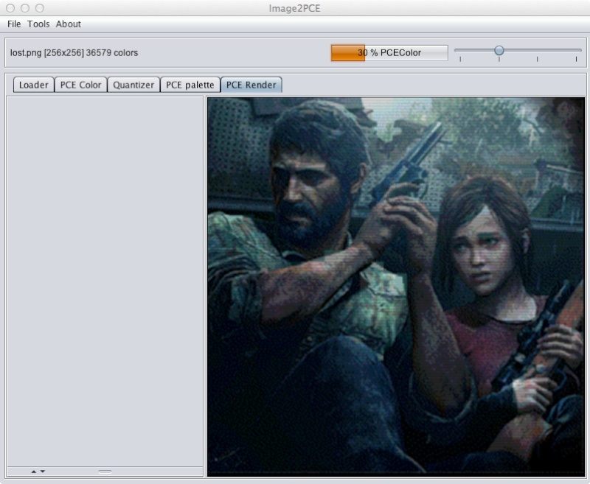
Task: Open the File menu
Action: (14, 24)
